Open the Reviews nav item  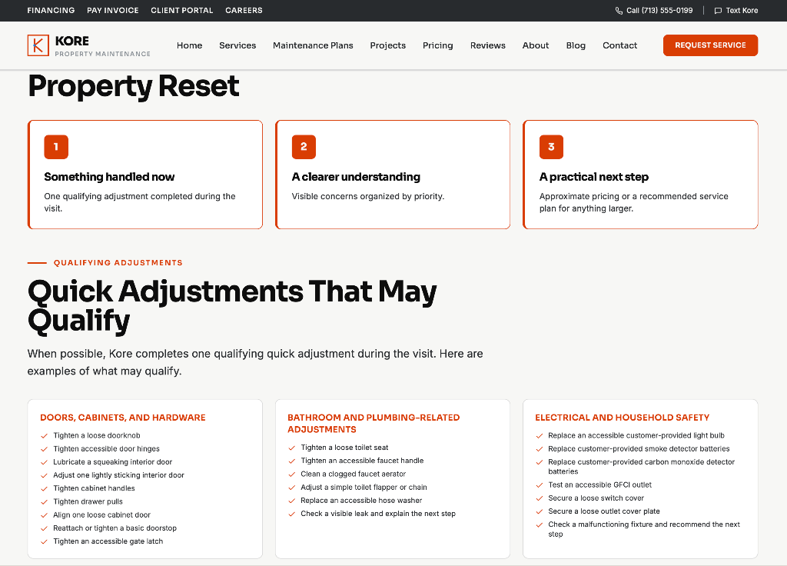(x=487, y=45)
